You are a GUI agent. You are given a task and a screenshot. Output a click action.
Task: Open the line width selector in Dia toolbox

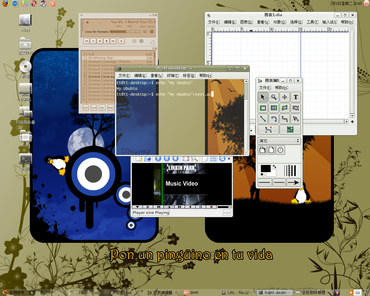(290, 171)
